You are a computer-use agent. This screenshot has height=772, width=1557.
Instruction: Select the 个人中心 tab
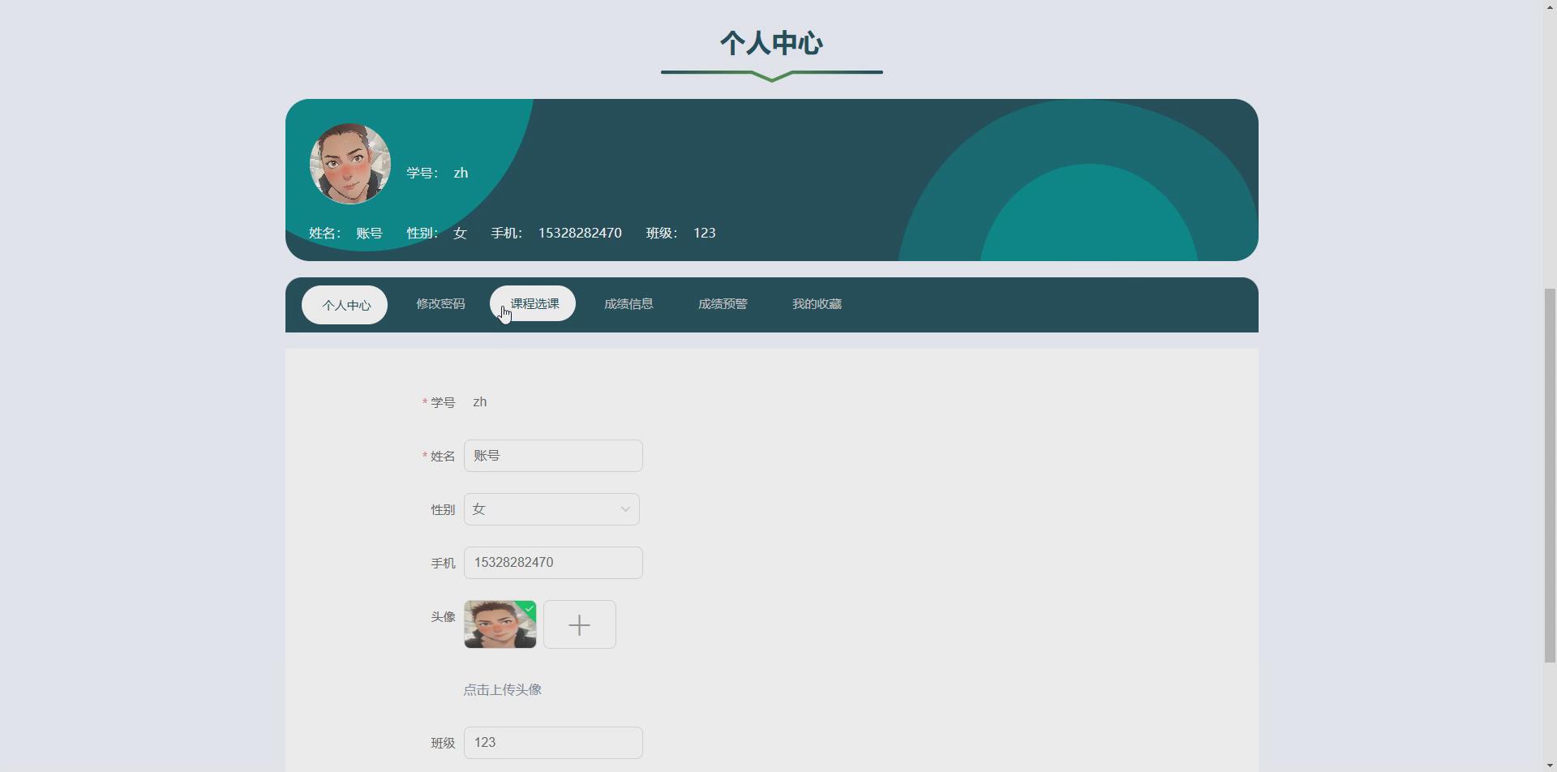tap(345, 305)
